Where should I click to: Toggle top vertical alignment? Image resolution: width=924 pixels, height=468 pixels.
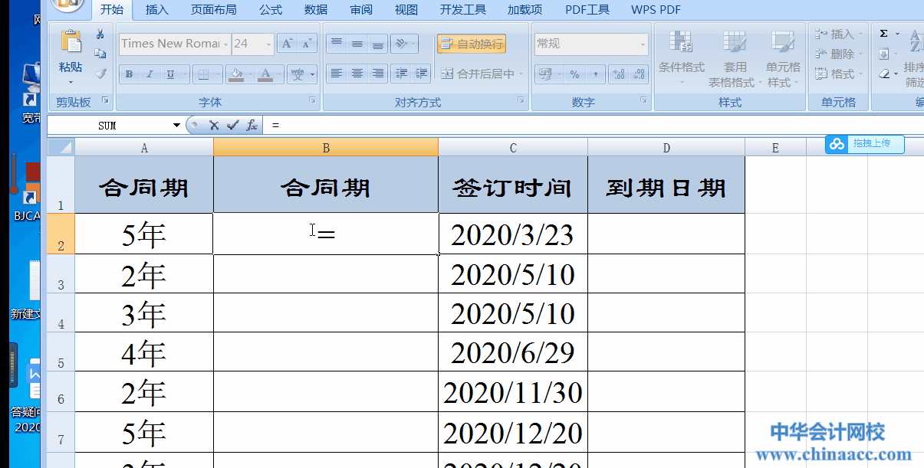point(336,44)
